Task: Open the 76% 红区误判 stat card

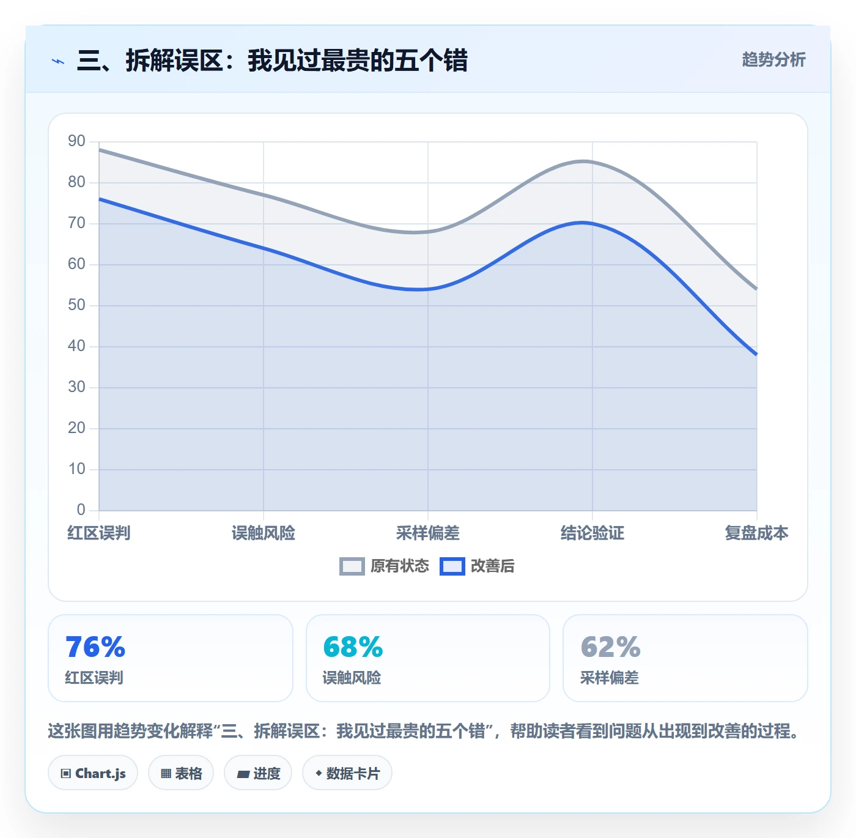Action: click(x=171, y=658)
